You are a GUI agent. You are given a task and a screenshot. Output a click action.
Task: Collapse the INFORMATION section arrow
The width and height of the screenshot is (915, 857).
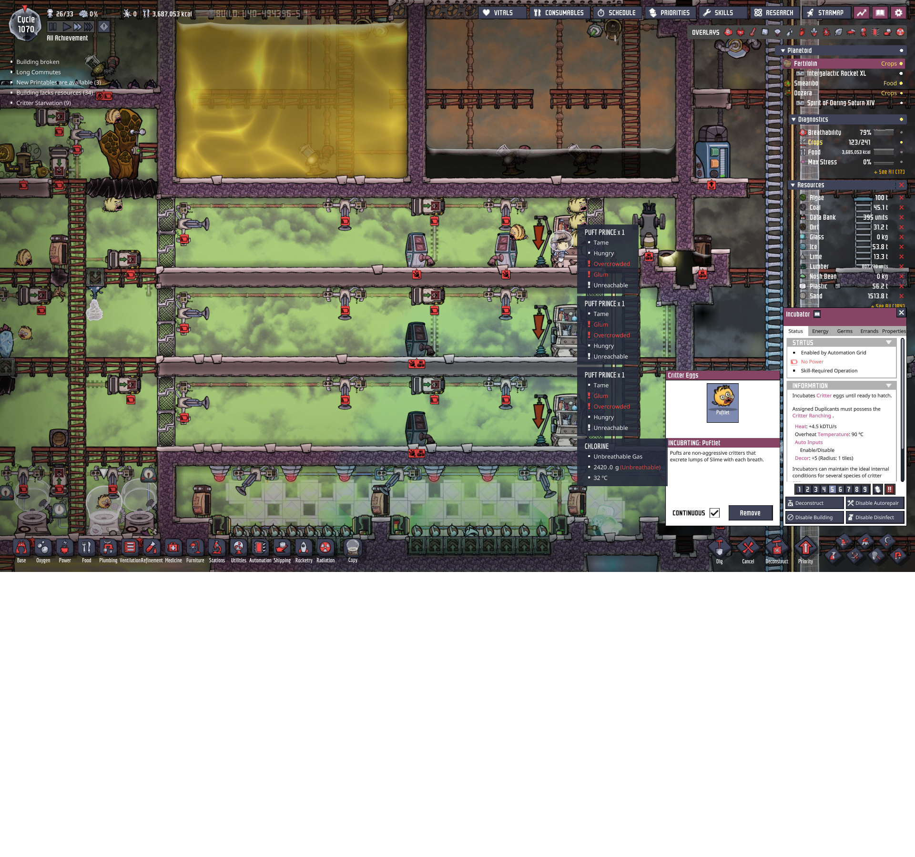click(x=888, y=386)
